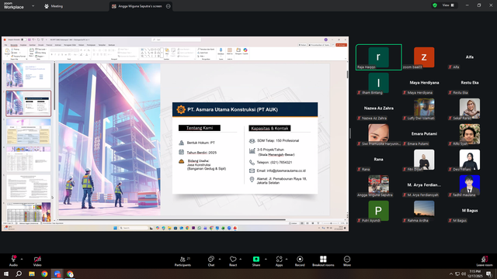Click the green Share screen icon

click(x=256, y=259)
